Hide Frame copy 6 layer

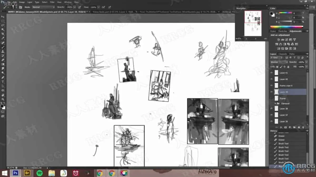coord(272,85)
